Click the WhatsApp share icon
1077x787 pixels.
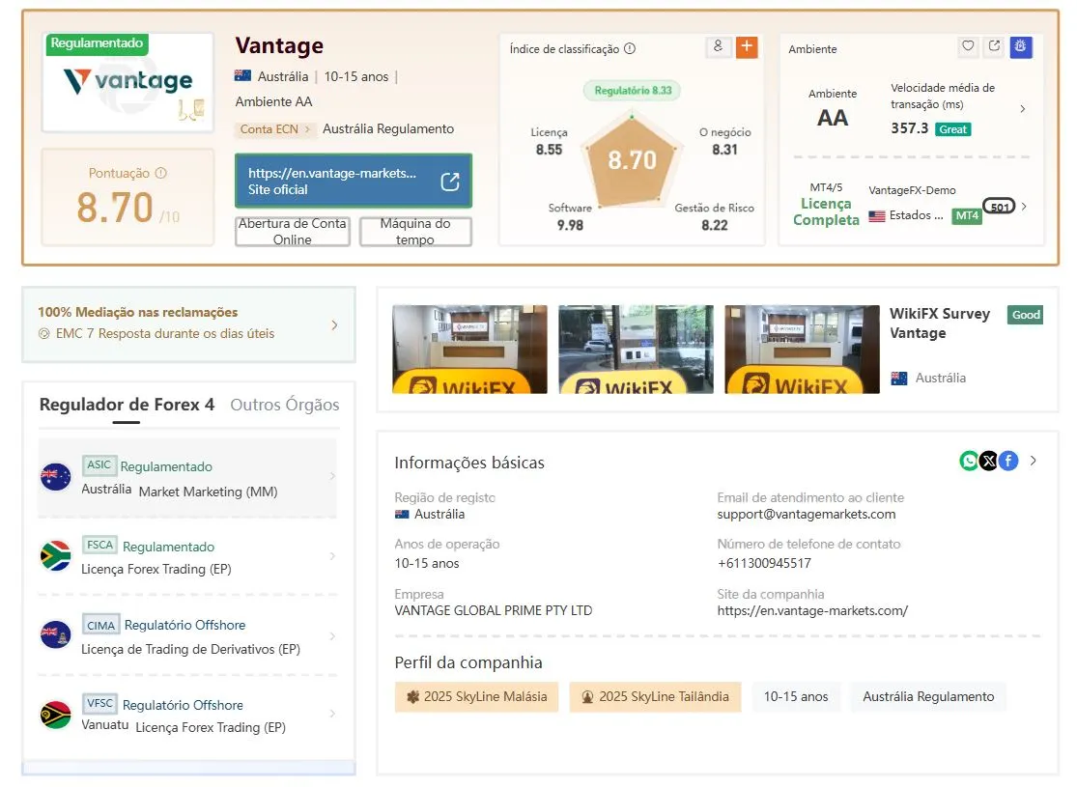(969, 461)
